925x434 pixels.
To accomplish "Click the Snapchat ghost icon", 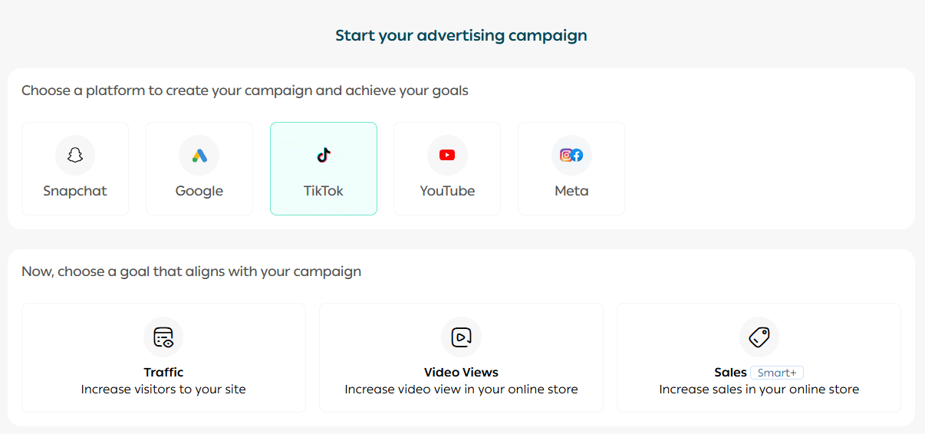I will (75, 156).
